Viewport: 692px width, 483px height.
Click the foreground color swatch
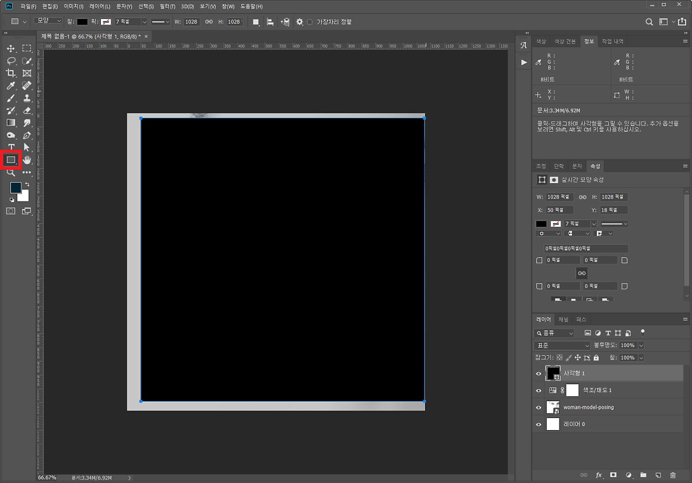click(16, 188)
